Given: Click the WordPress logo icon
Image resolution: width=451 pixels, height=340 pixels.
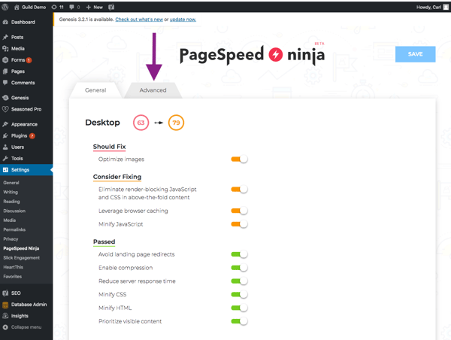Looking at the screenshot, I should 5,8.
